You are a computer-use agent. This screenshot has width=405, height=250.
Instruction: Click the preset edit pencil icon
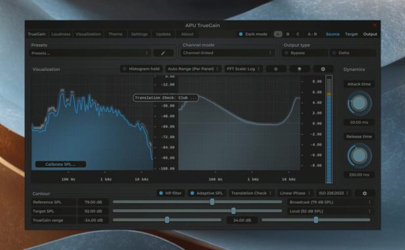[x=163, y=53]
